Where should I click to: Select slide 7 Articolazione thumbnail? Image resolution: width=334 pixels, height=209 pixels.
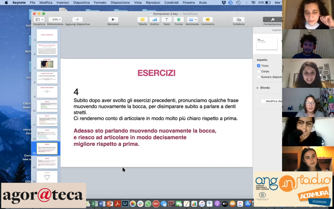pos(47,63)
